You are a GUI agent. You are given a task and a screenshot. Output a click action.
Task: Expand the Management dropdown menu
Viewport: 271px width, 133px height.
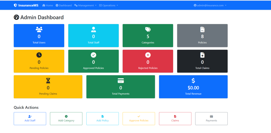(85, 5)
